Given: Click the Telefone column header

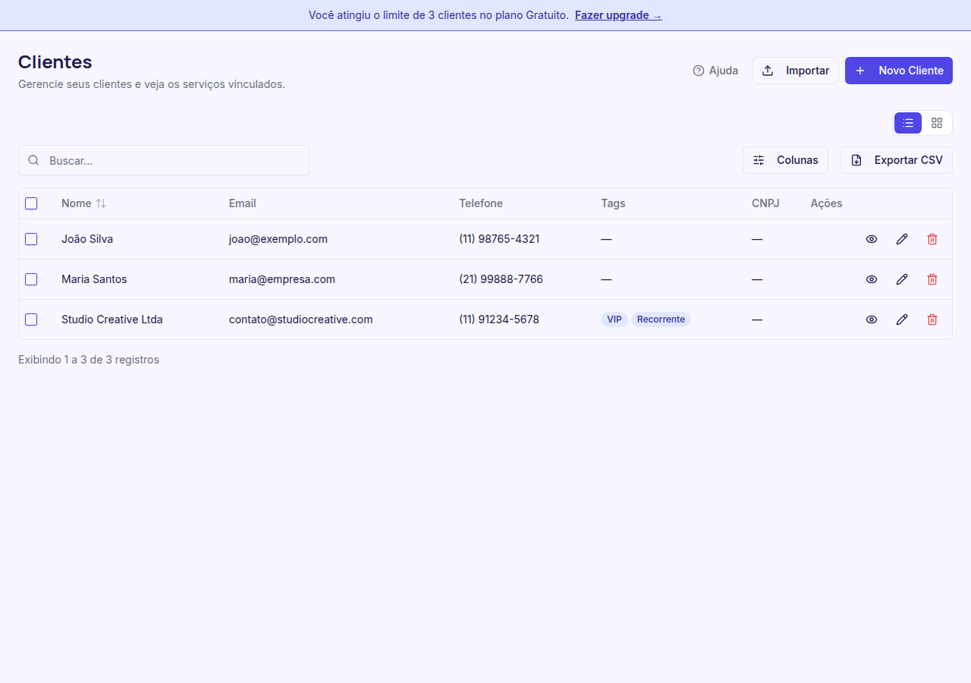Looking at the screenshot, I should click(481, 203).
